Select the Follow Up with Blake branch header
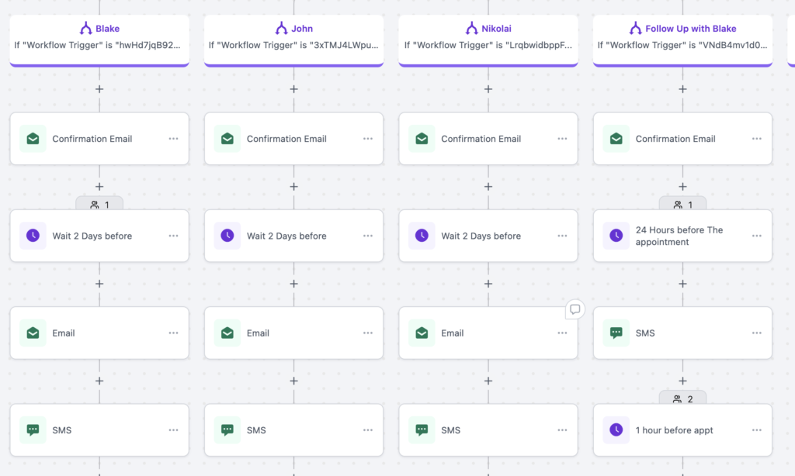The height and width of the screenshot is (476, 795). coord(682,36)
